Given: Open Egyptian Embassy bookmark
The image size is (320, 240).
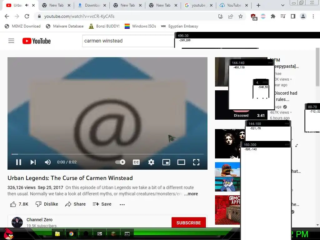Looking at the screenshot, I should tap(179, 26).
